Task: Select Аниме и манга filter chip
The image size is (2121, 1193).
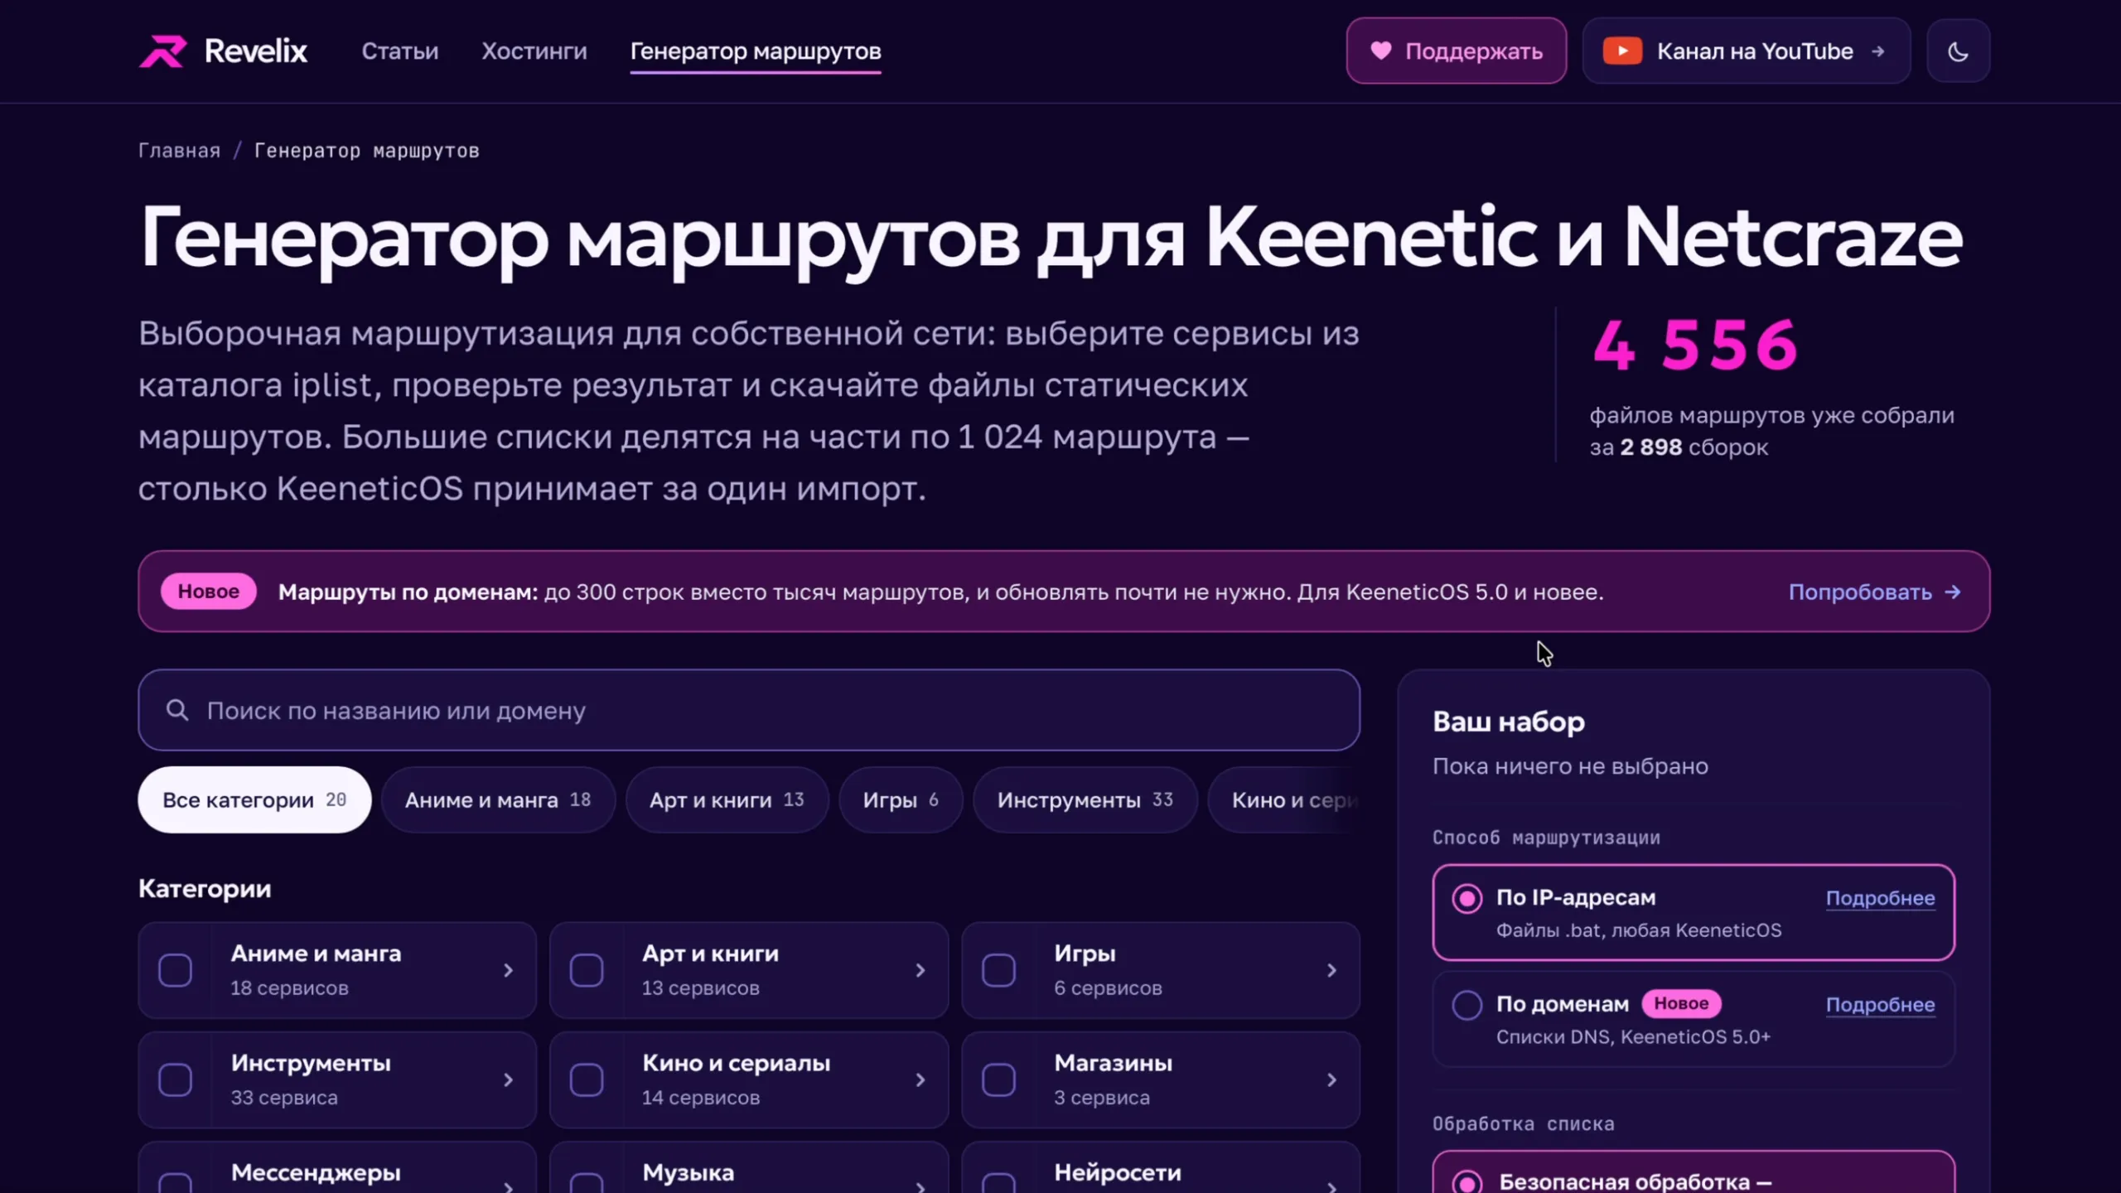Action: click(498, 799)
